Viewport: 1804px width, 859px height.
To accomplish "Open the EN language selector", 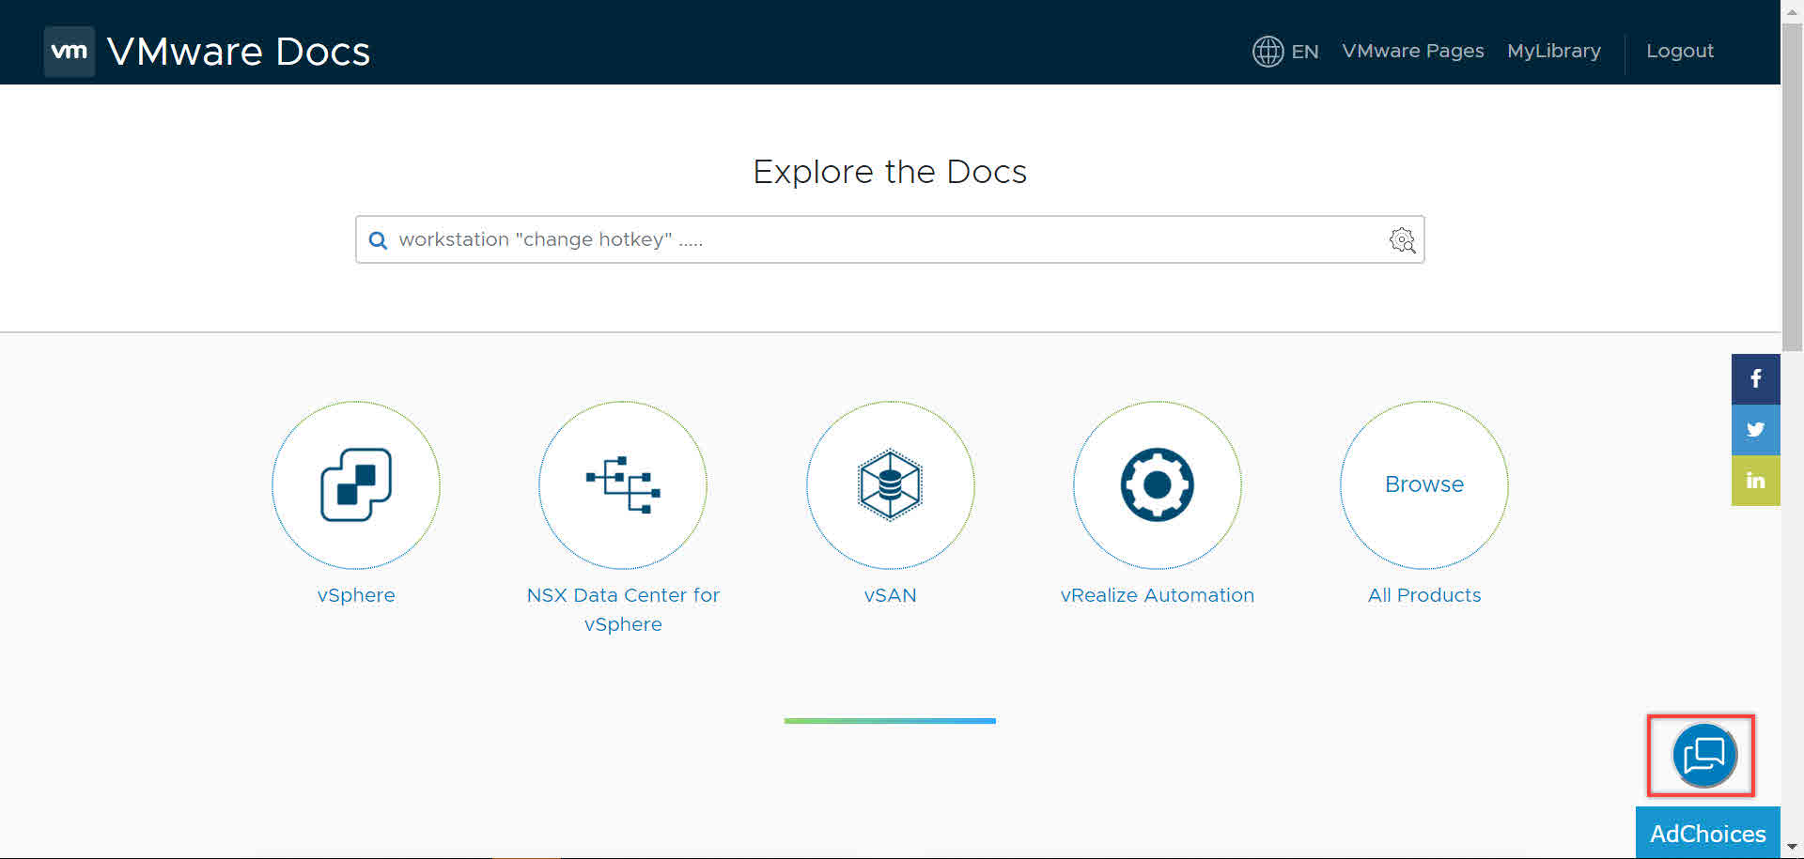I will (x=1304, y=52).
